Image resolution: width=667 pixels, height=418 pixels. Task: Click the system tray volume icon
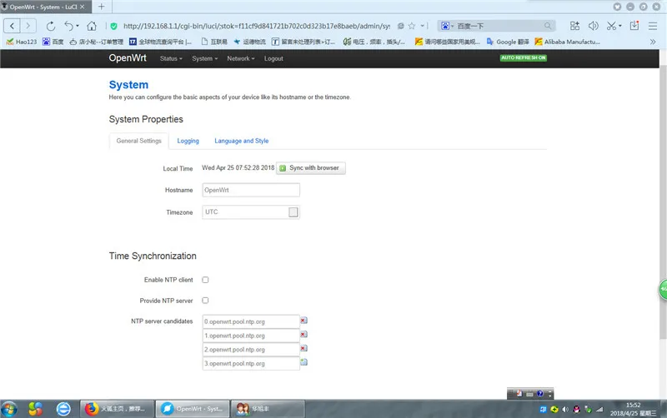coord(565,410)
